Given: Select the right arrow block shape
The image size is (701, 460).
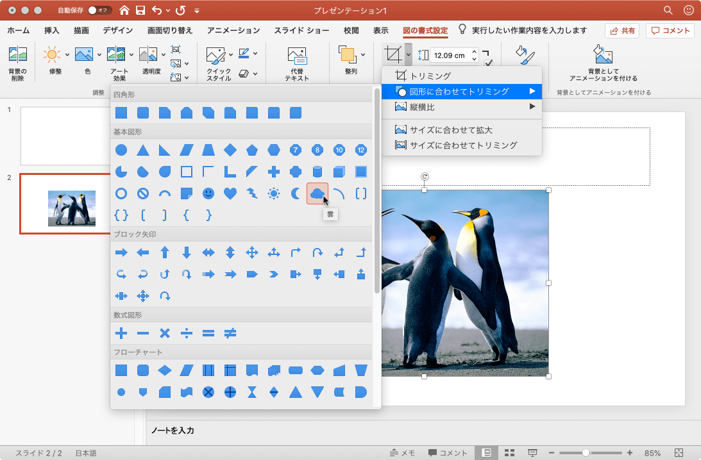Looking at the screenshot, I should point(121,252).
